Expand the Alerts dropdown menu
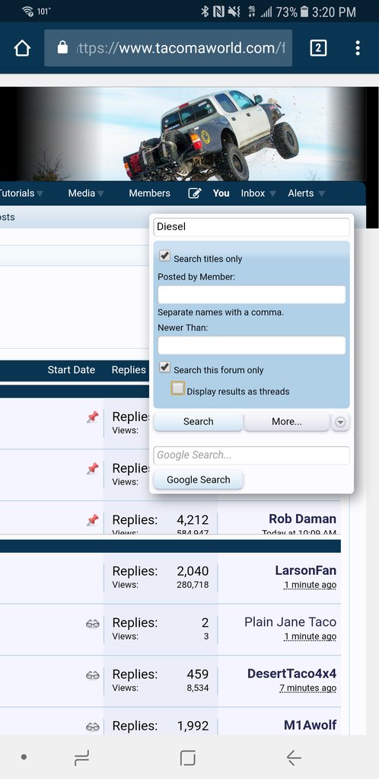 tap(321, 193)
